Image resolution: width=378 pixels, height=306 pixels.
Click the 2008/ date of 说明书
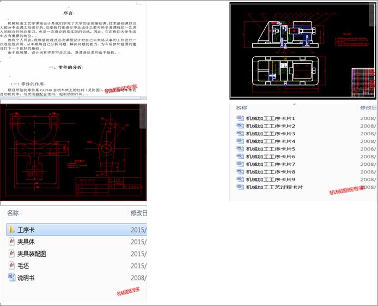pos(138,278)
